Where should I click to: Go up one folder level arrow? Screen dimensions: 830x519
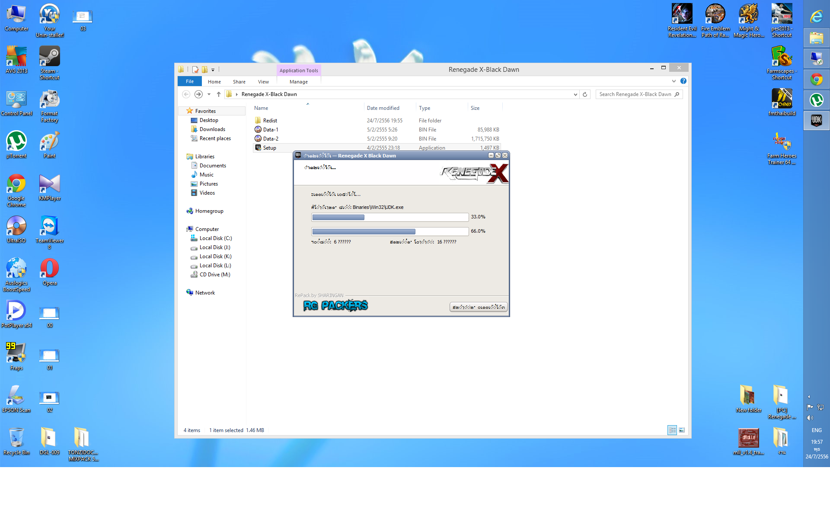tap(219, 94)
